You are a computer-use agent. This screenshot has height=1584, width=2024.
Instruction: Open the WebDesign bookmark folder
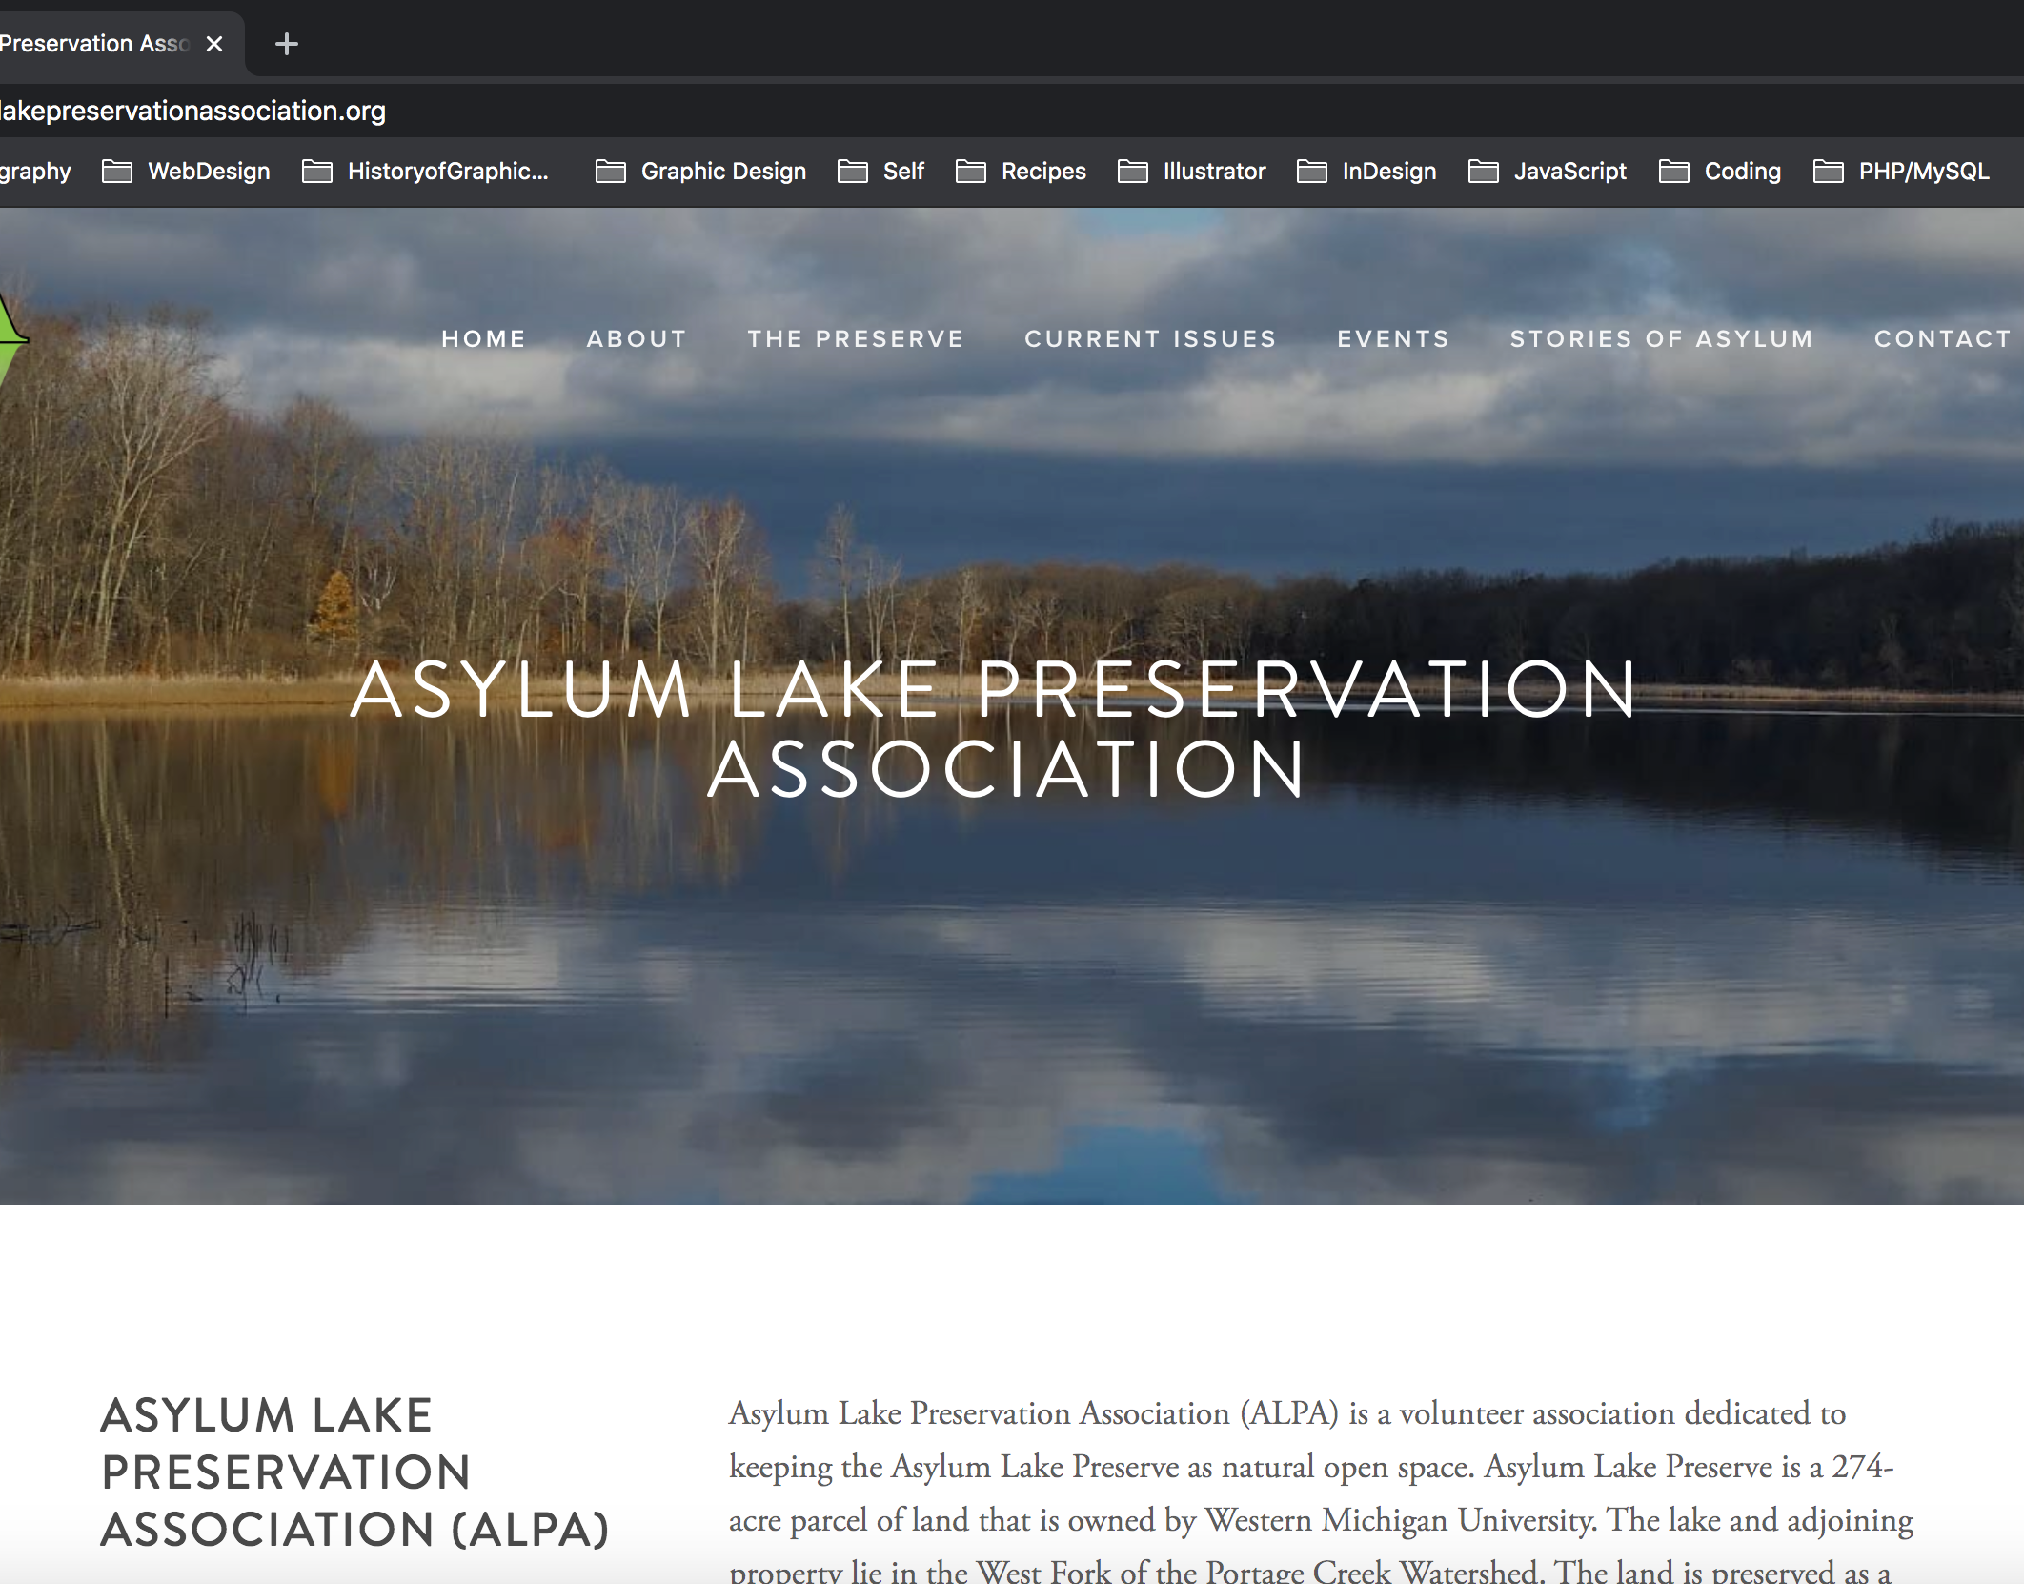tap(187, 172)
